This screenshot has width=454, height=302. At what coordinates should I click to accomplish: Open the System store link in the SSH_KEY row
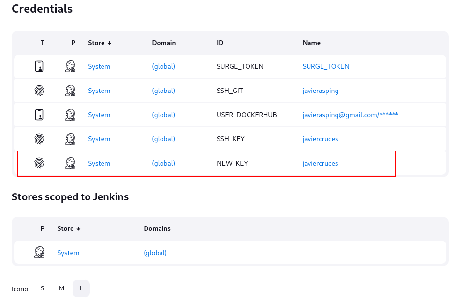tap(99, 139)
